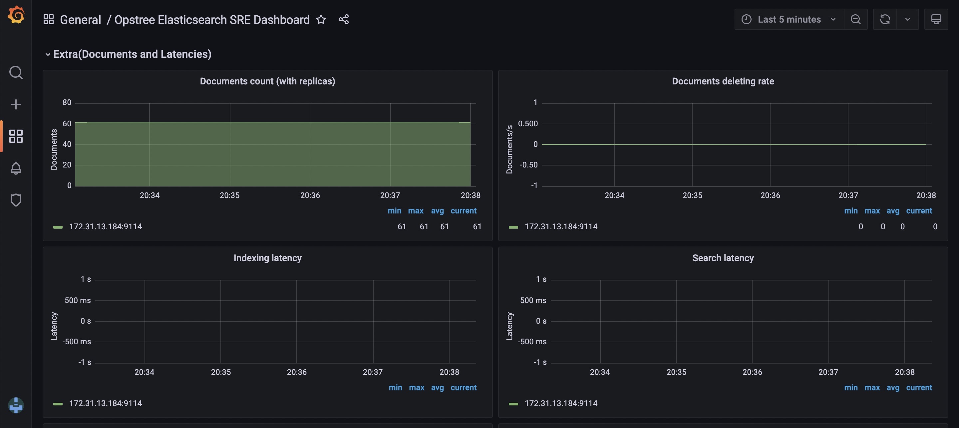Click the Create plus icon in sidebar
Image resolution: width=959 pixels, height=428 pixels.
click(16, 104)
